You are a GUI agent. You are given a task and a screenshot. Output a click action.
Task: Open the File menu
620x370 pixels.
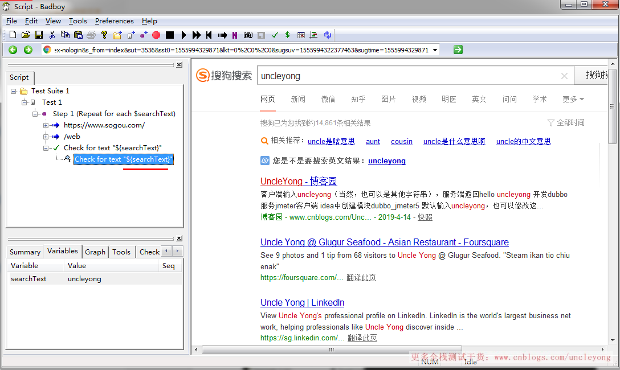pyautogui.click(x=11, y=21)
